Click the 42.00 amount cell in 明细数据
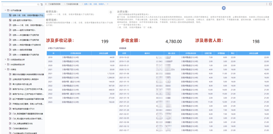 tap(254, 74)
